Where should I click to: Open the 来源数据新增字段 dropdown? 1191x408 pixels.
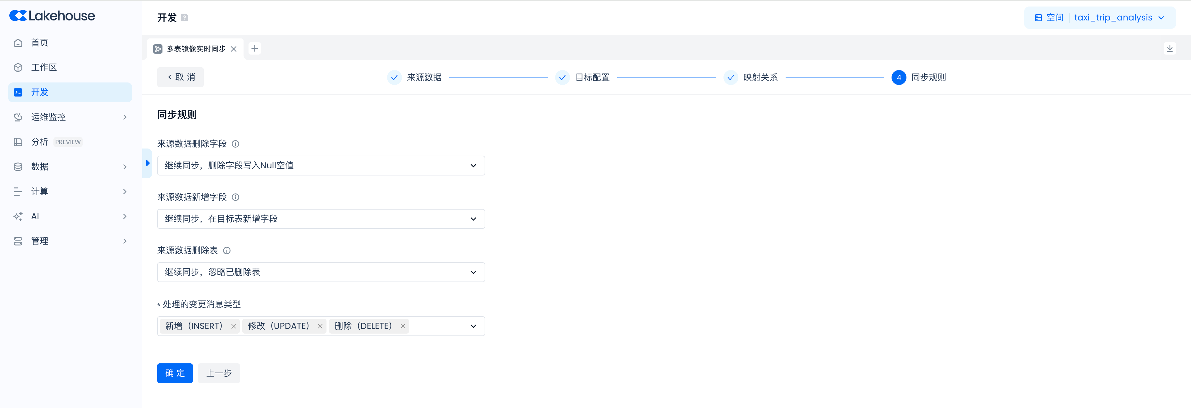pyautogui.click(x=321, y=219)
